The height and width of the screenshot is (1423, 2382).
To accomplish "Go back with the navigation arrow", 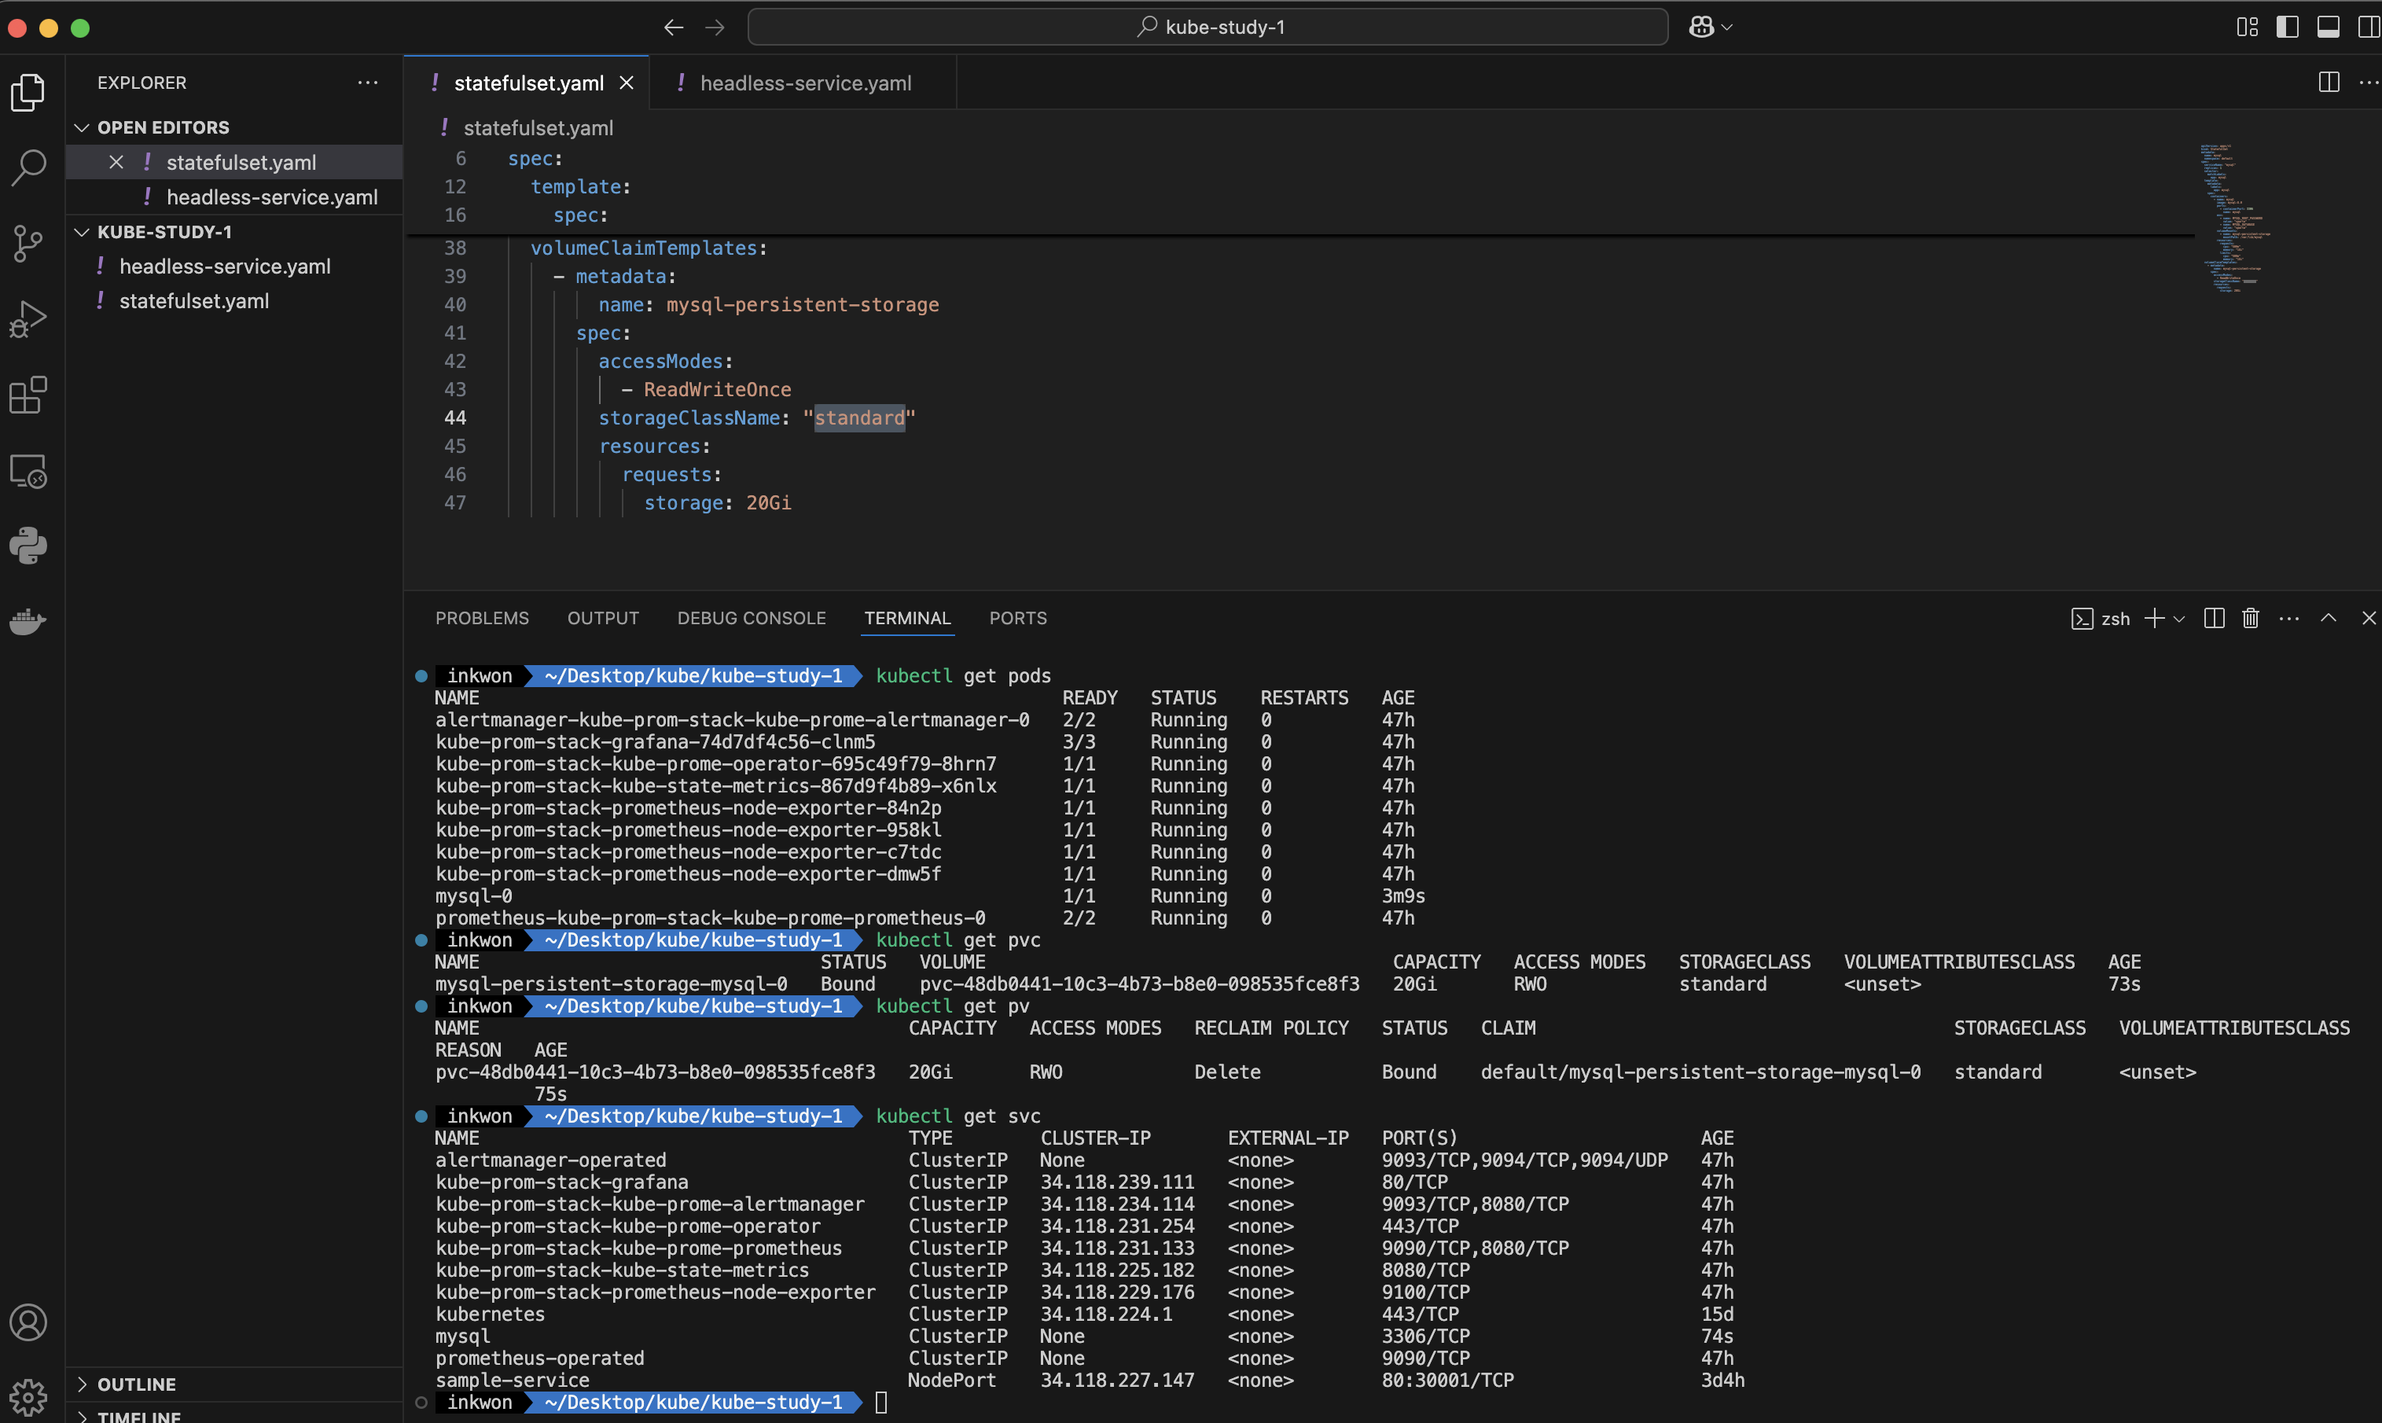I will coord(674,28).
